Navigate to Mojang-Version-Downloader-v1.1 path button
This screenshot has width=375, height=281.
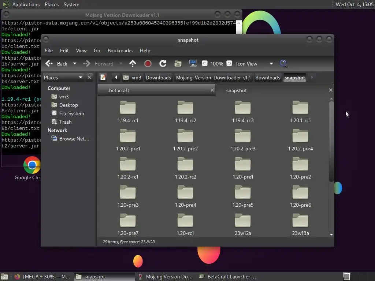tap(214, 78)
